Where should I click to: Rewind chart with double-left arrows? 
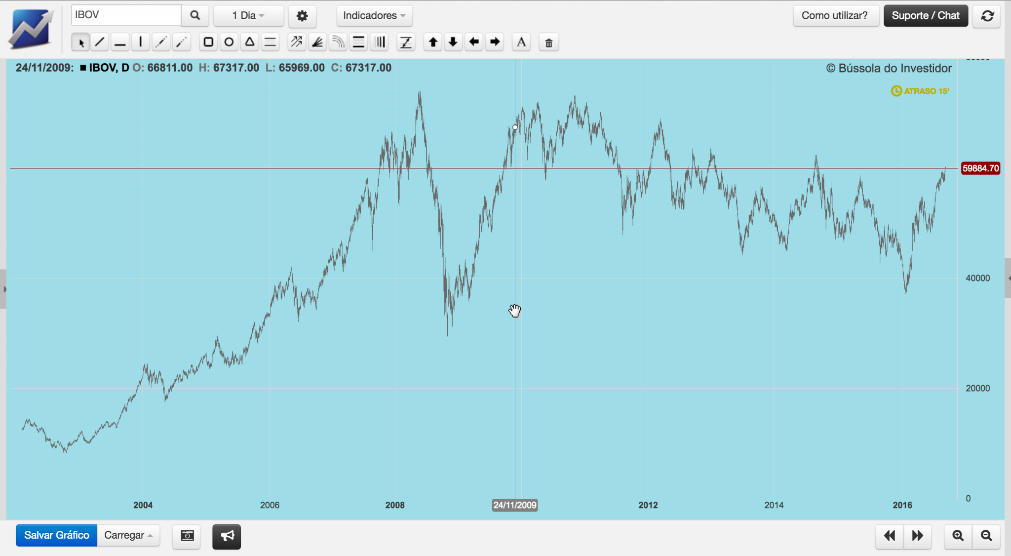[x=890, y=536]
